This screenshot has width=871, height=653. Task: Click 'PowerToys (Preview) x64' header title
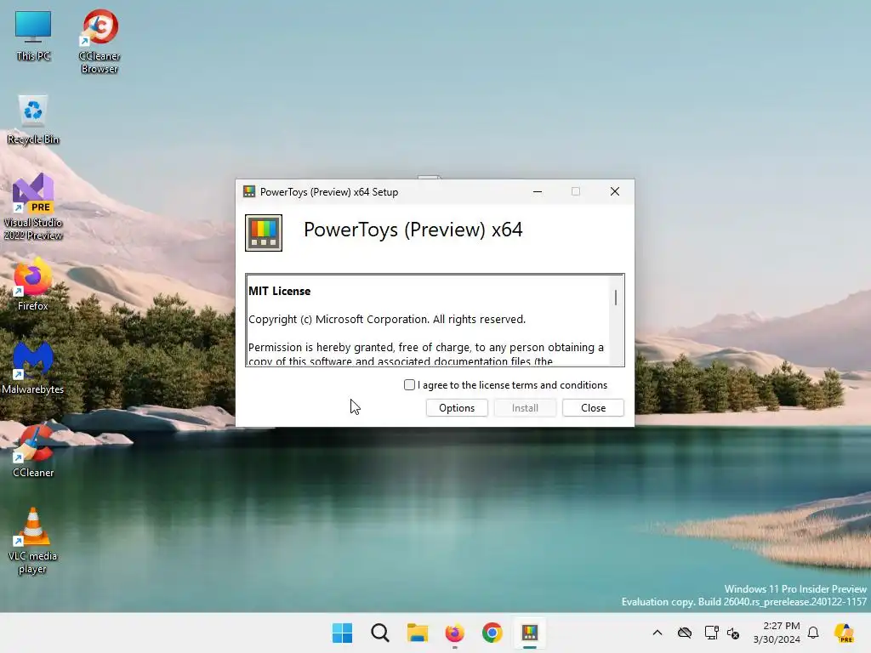tap(413, 230)
